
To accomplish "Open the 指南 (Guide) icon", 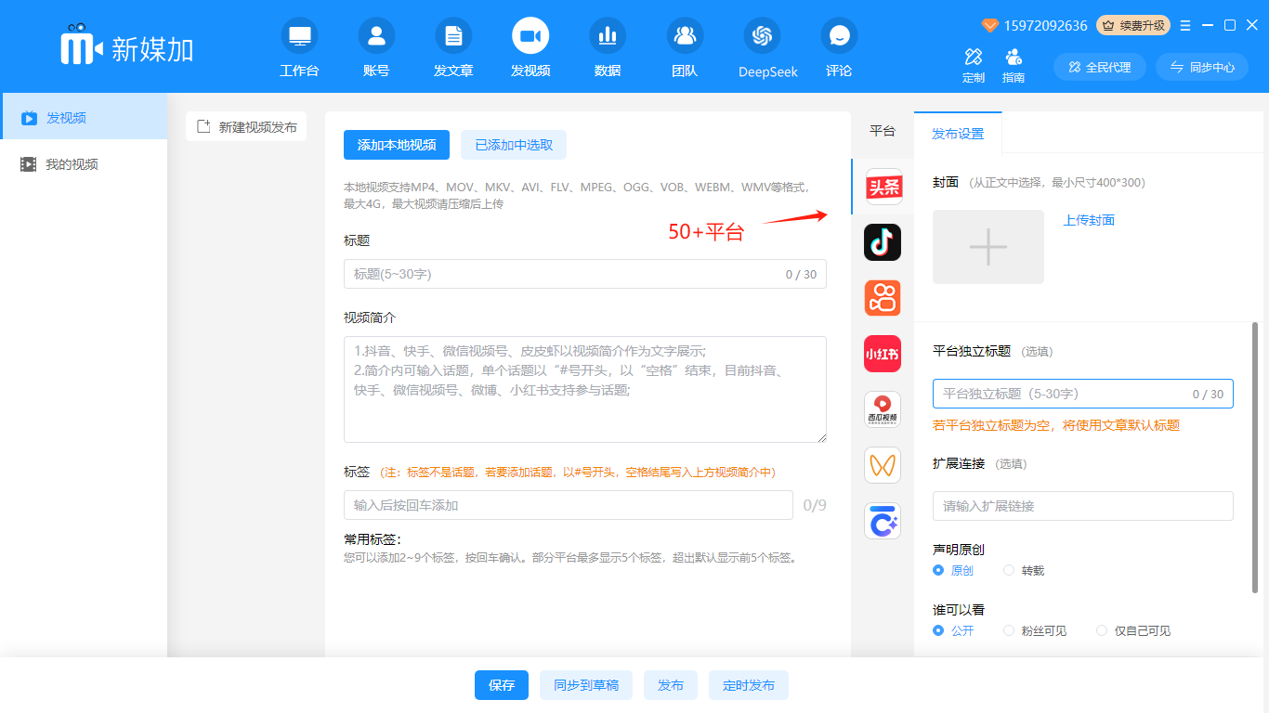I will (x=1014, y=58).
